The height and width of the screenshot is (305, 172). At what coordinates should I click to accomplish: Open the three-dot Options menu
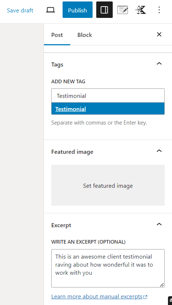[159, 10]
